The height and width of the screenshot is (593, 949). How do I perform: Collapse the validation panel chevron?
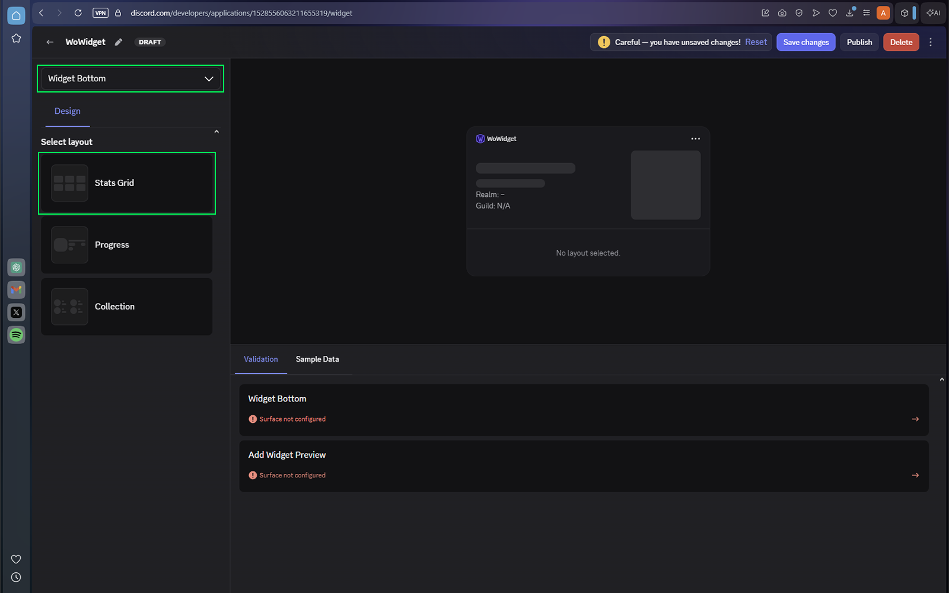pos(942,380)
